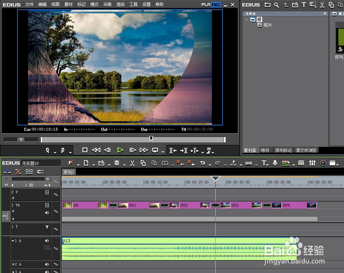Toggle video visibility on the 1 VA track
This screenshot has height=273, width=344.
47,205
